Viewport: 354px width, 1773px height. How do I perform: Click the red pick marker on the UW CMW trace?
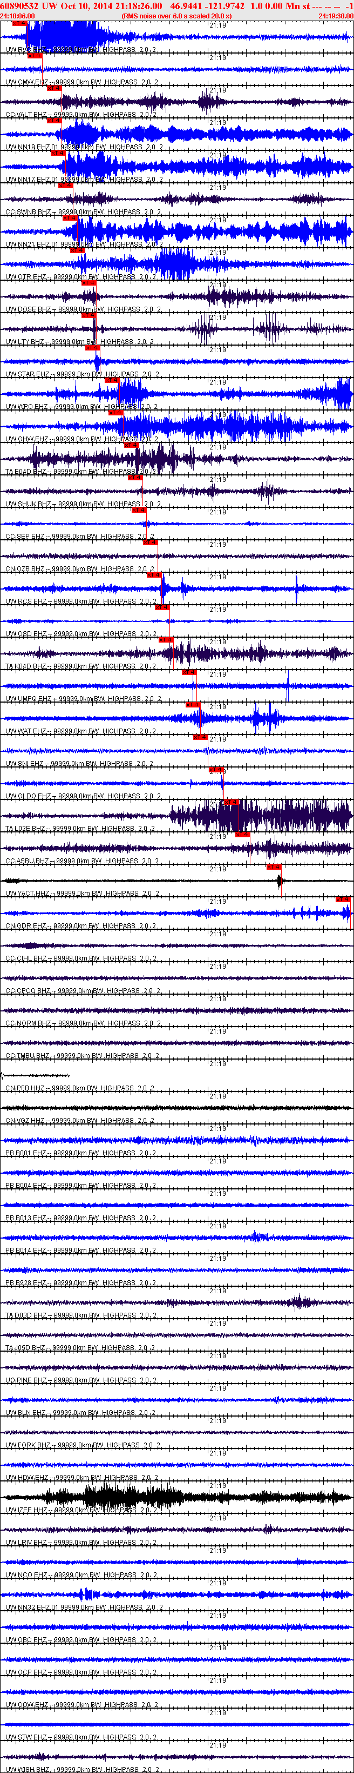click(35, 56)
